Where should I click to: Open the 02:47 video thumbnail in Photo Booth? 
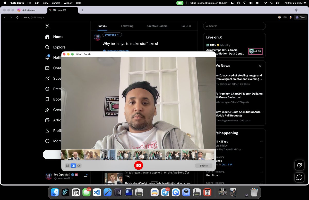pyautogui.click(x=76, y=155)
